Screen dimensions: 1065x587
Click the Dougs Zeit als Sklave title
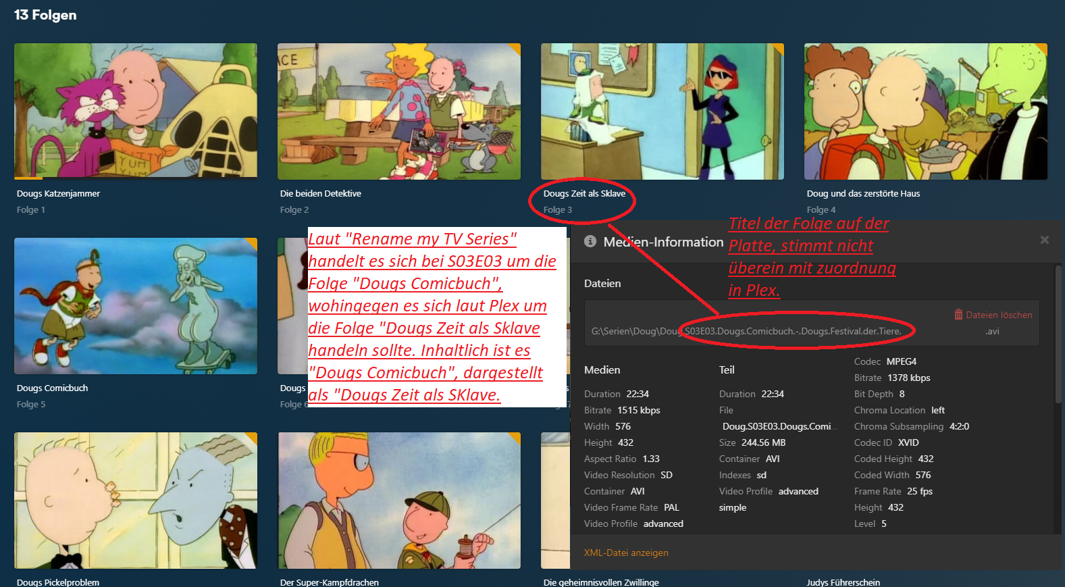[x=584, y=193]
